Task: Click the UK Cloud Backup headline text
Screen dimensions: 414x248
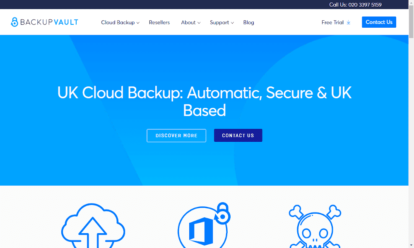Action: [205, 101]
